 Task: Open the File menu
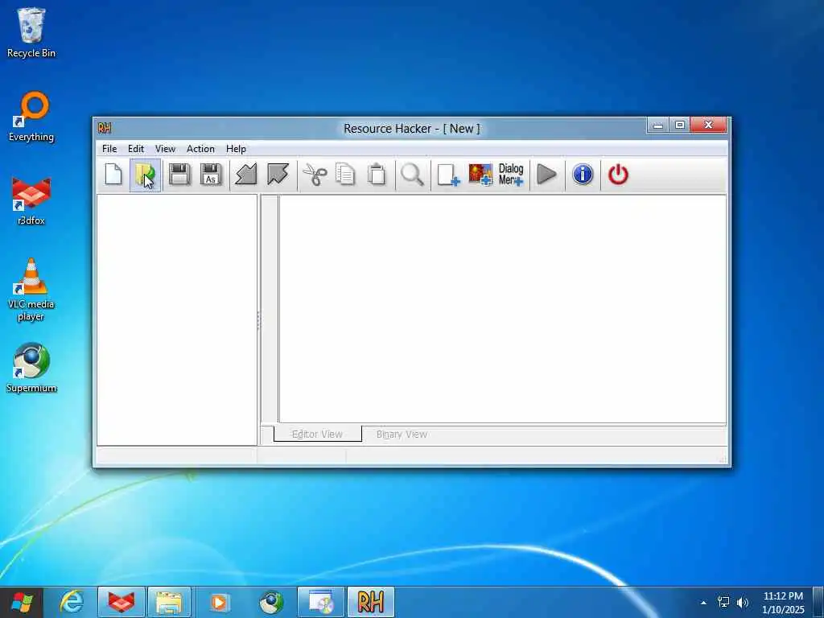(x=109, y=149)
